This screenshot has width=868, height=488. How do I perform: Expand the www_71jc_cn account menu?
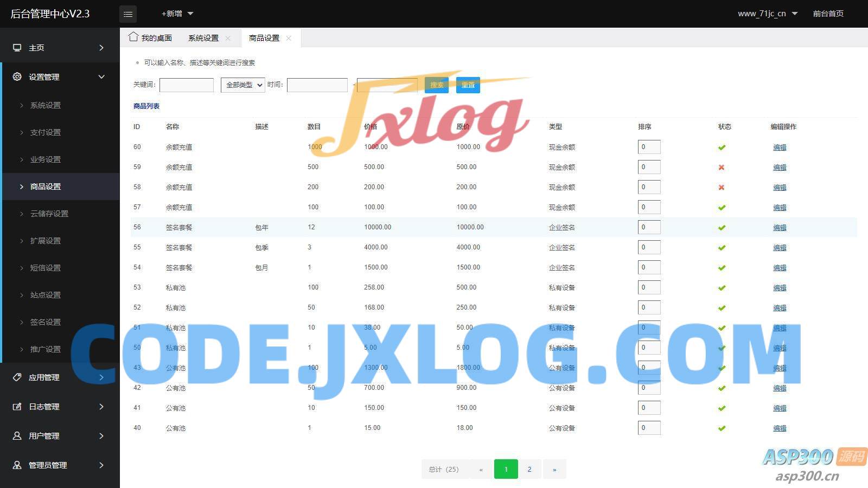767,14
